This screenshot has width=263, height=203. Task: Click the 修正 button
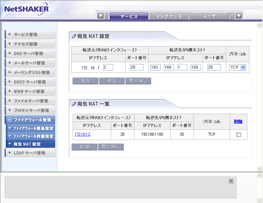[x=112, y=81]
